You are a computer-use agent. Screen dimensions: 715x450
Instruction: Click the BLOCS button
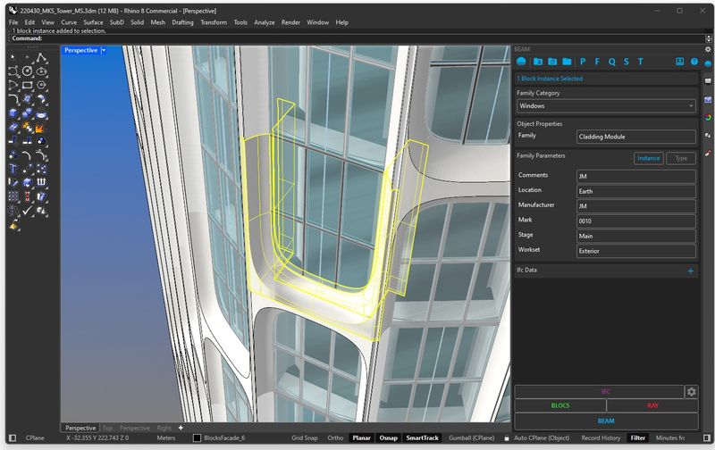(559, 405)
